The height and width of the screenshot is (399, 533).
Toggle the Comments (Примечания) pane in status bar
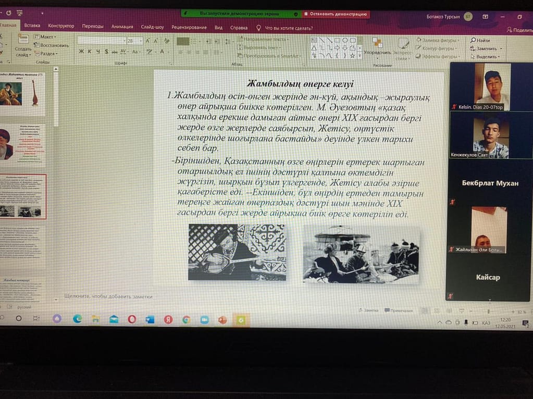398,310
